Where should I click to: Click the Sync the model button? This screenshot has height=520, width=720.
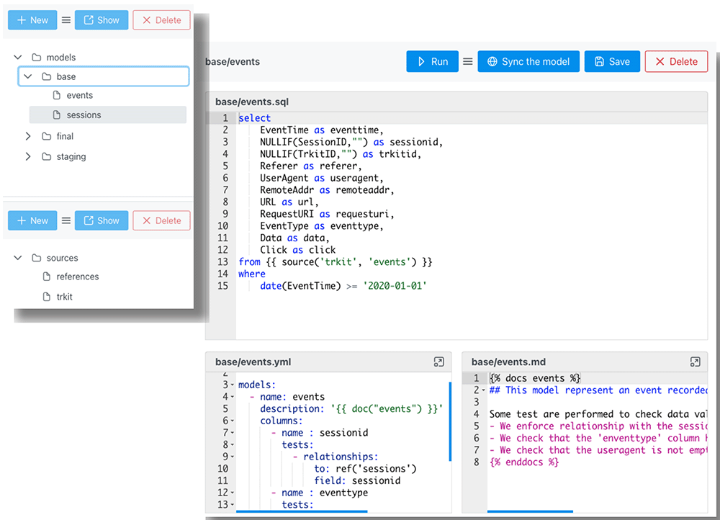(x=528, y=62)
